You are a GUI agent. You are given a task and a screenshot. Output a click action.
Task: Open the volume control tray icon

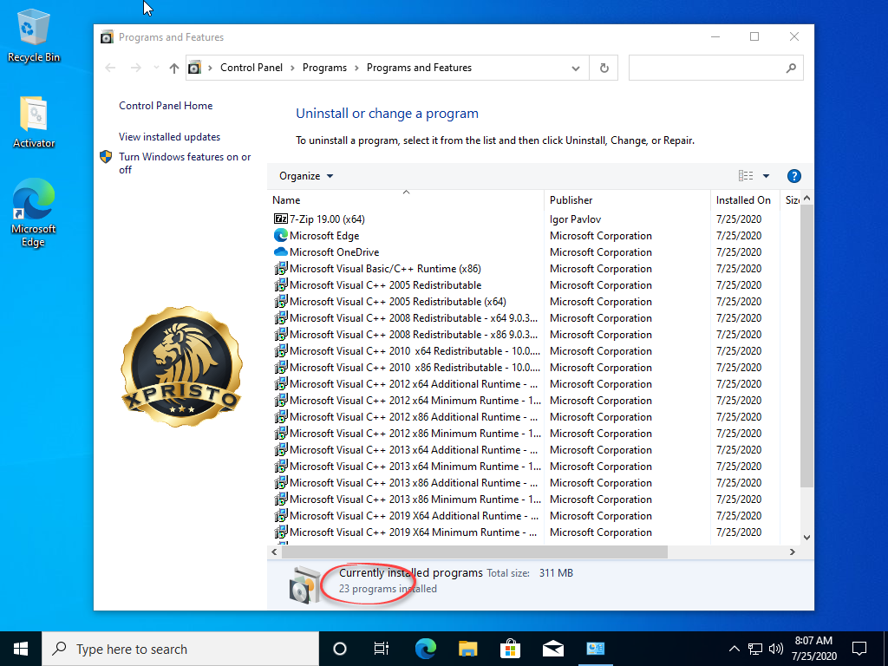coord(776,649)
